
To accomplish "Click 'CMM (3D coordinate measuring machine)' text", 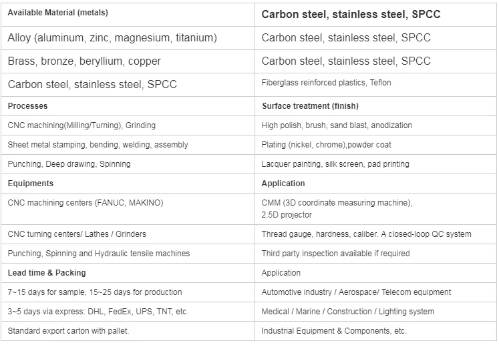I will click(337, 203).
